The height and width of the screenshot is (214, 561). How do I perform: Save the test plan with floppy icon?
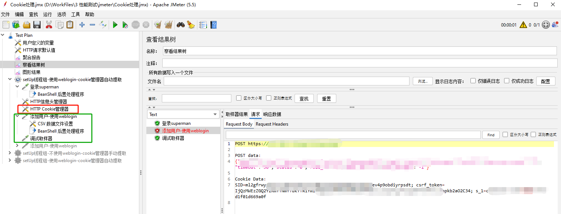[x=37, y=25]
